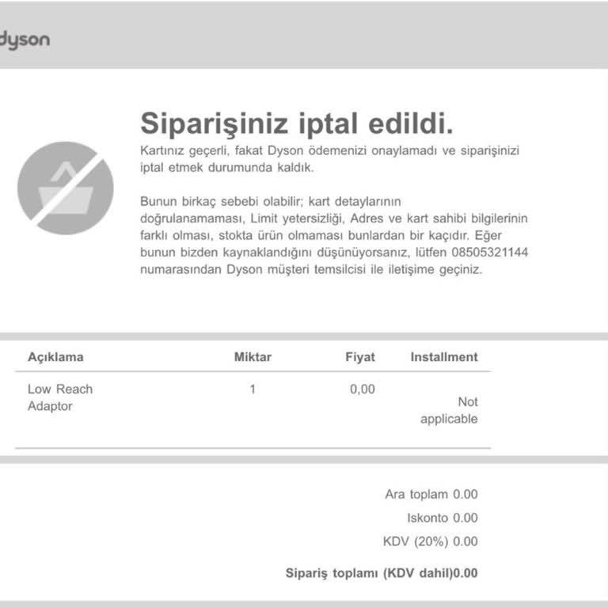The width and height of the screenshot is (608, 608).
Task: Click the price value '0,00'
Action: click(x=362, y=389)
